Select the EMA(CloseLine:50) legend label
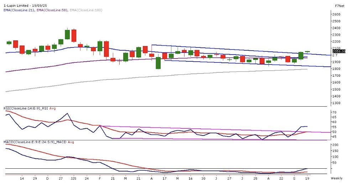349x184 pixels. pos(52,10)
